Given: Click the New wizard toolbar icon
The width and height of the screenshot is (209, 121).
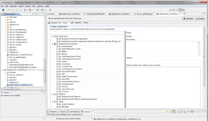Looking at the screenshot, I should pyautogui.click(x=9, y=10).
